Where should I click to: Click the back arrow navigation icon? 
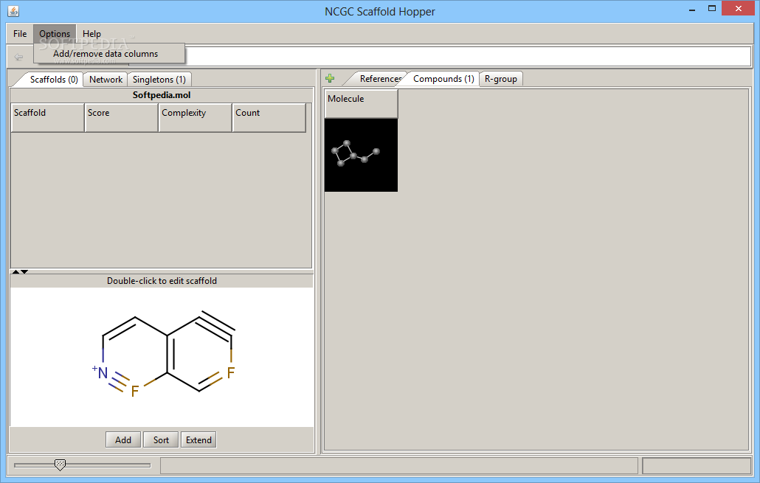tap(19, 58)
